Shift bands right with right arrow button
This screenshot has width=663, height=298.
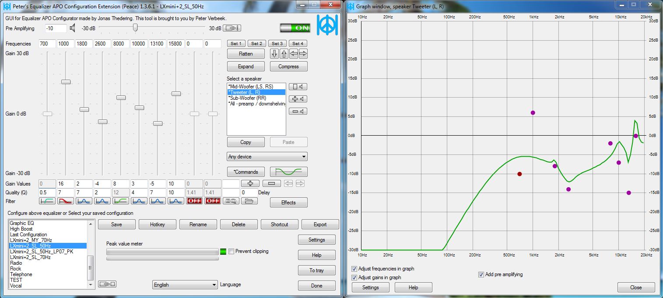coord(303,54)
